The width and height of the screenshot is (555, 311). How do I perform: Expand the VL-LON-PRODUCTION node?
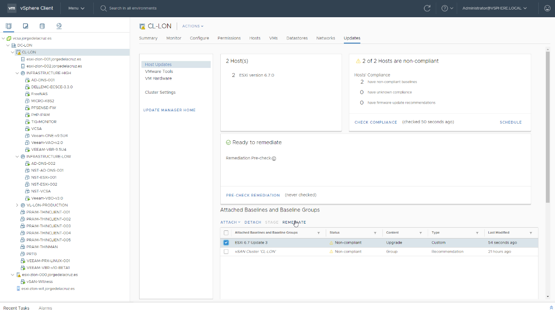(17, 205)
